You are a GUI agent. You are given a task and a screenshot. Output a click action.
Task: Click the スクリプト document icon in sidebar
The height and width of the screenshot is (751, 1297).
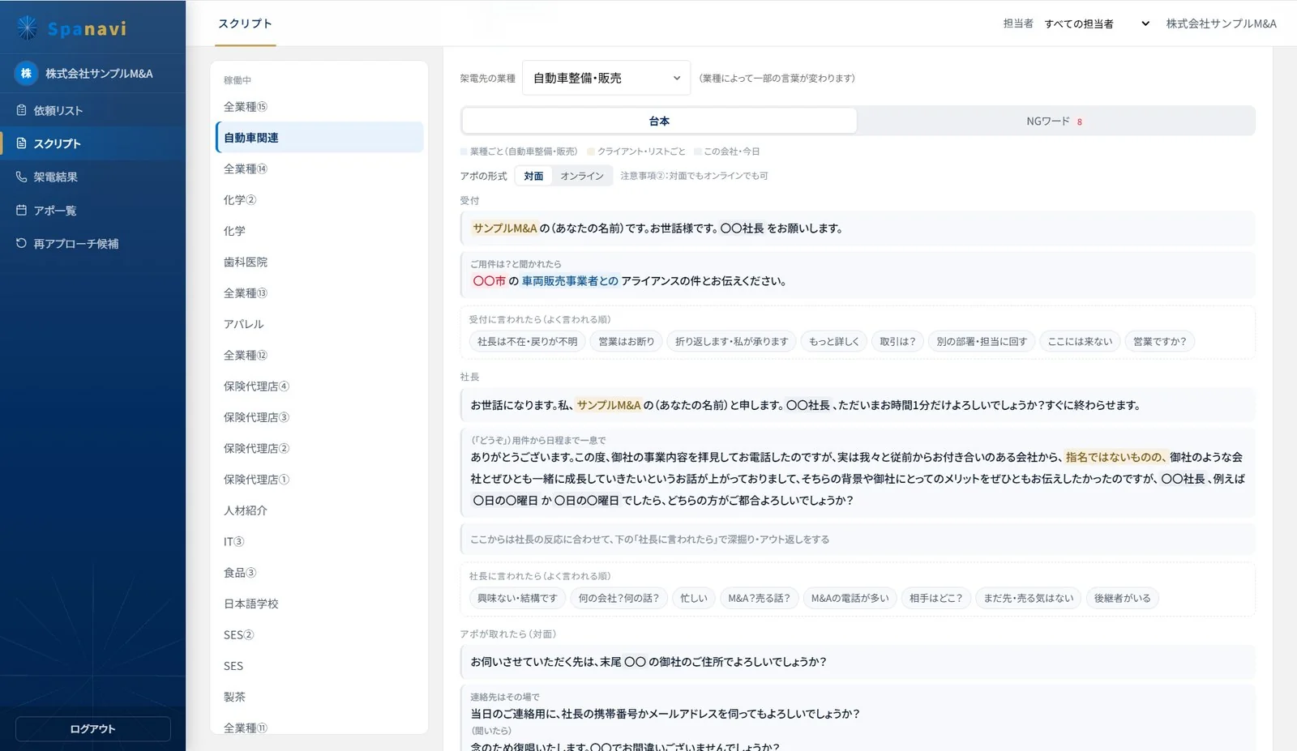tap(22, 143)
